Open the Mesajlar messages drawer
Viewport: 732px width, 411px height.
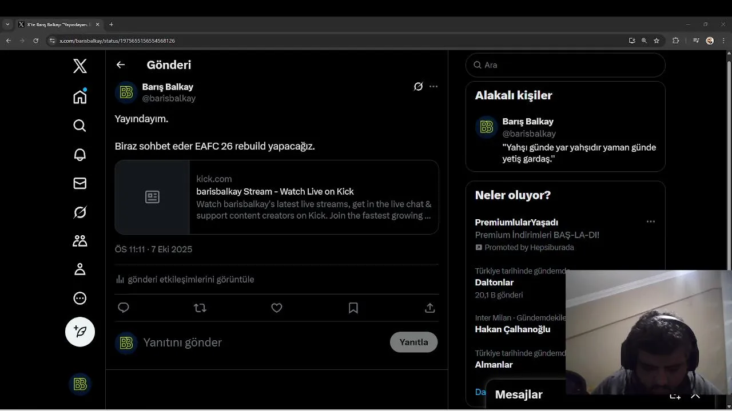(x=519, y=394)
